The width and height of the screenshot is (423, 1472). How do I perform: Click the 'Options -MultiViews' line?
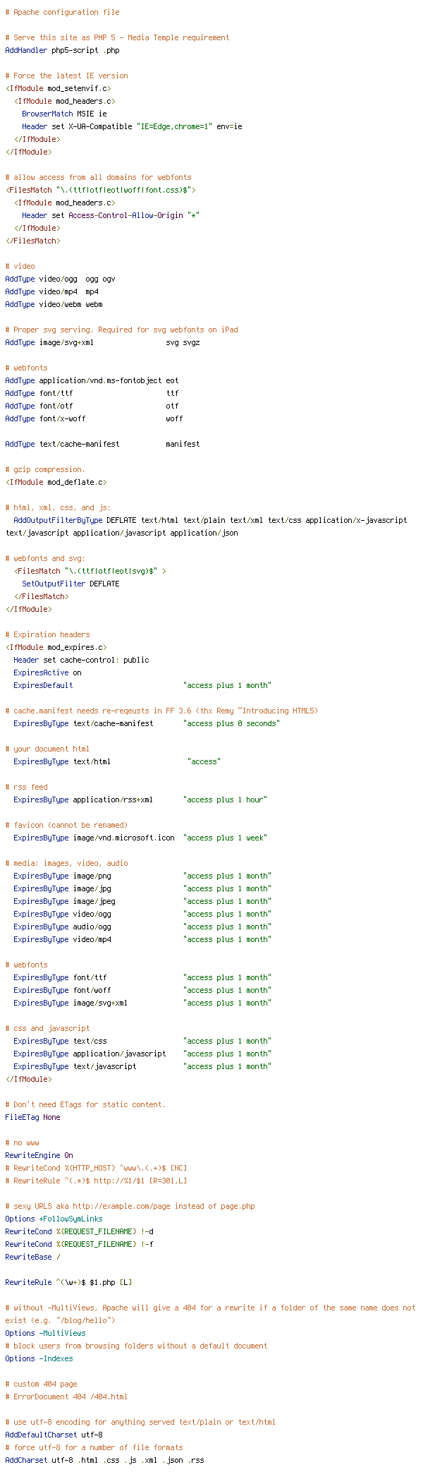pos(45,1333)
